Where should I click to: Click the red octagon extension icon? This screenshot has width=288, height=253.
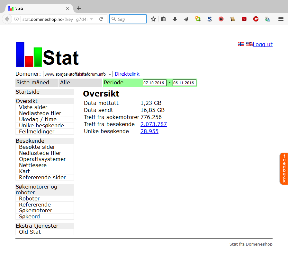256,19
